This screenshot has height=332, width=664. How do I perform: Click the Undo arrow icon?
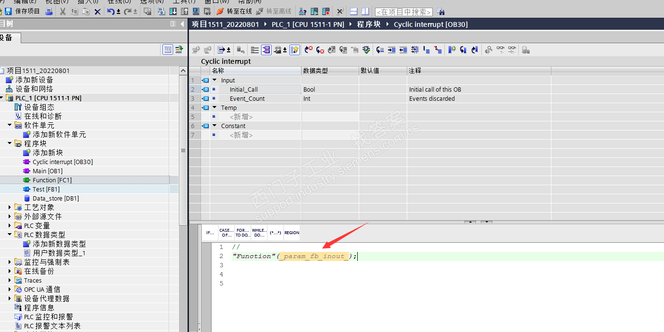111,11
